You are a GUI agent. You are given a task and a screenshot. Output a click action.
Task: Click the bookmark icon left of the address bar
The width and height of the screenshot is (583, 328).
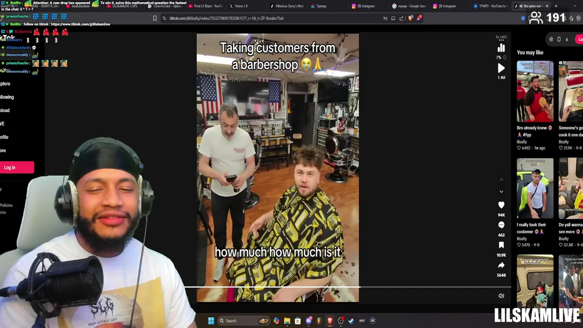pyautogui.click(x=154, y=18)
